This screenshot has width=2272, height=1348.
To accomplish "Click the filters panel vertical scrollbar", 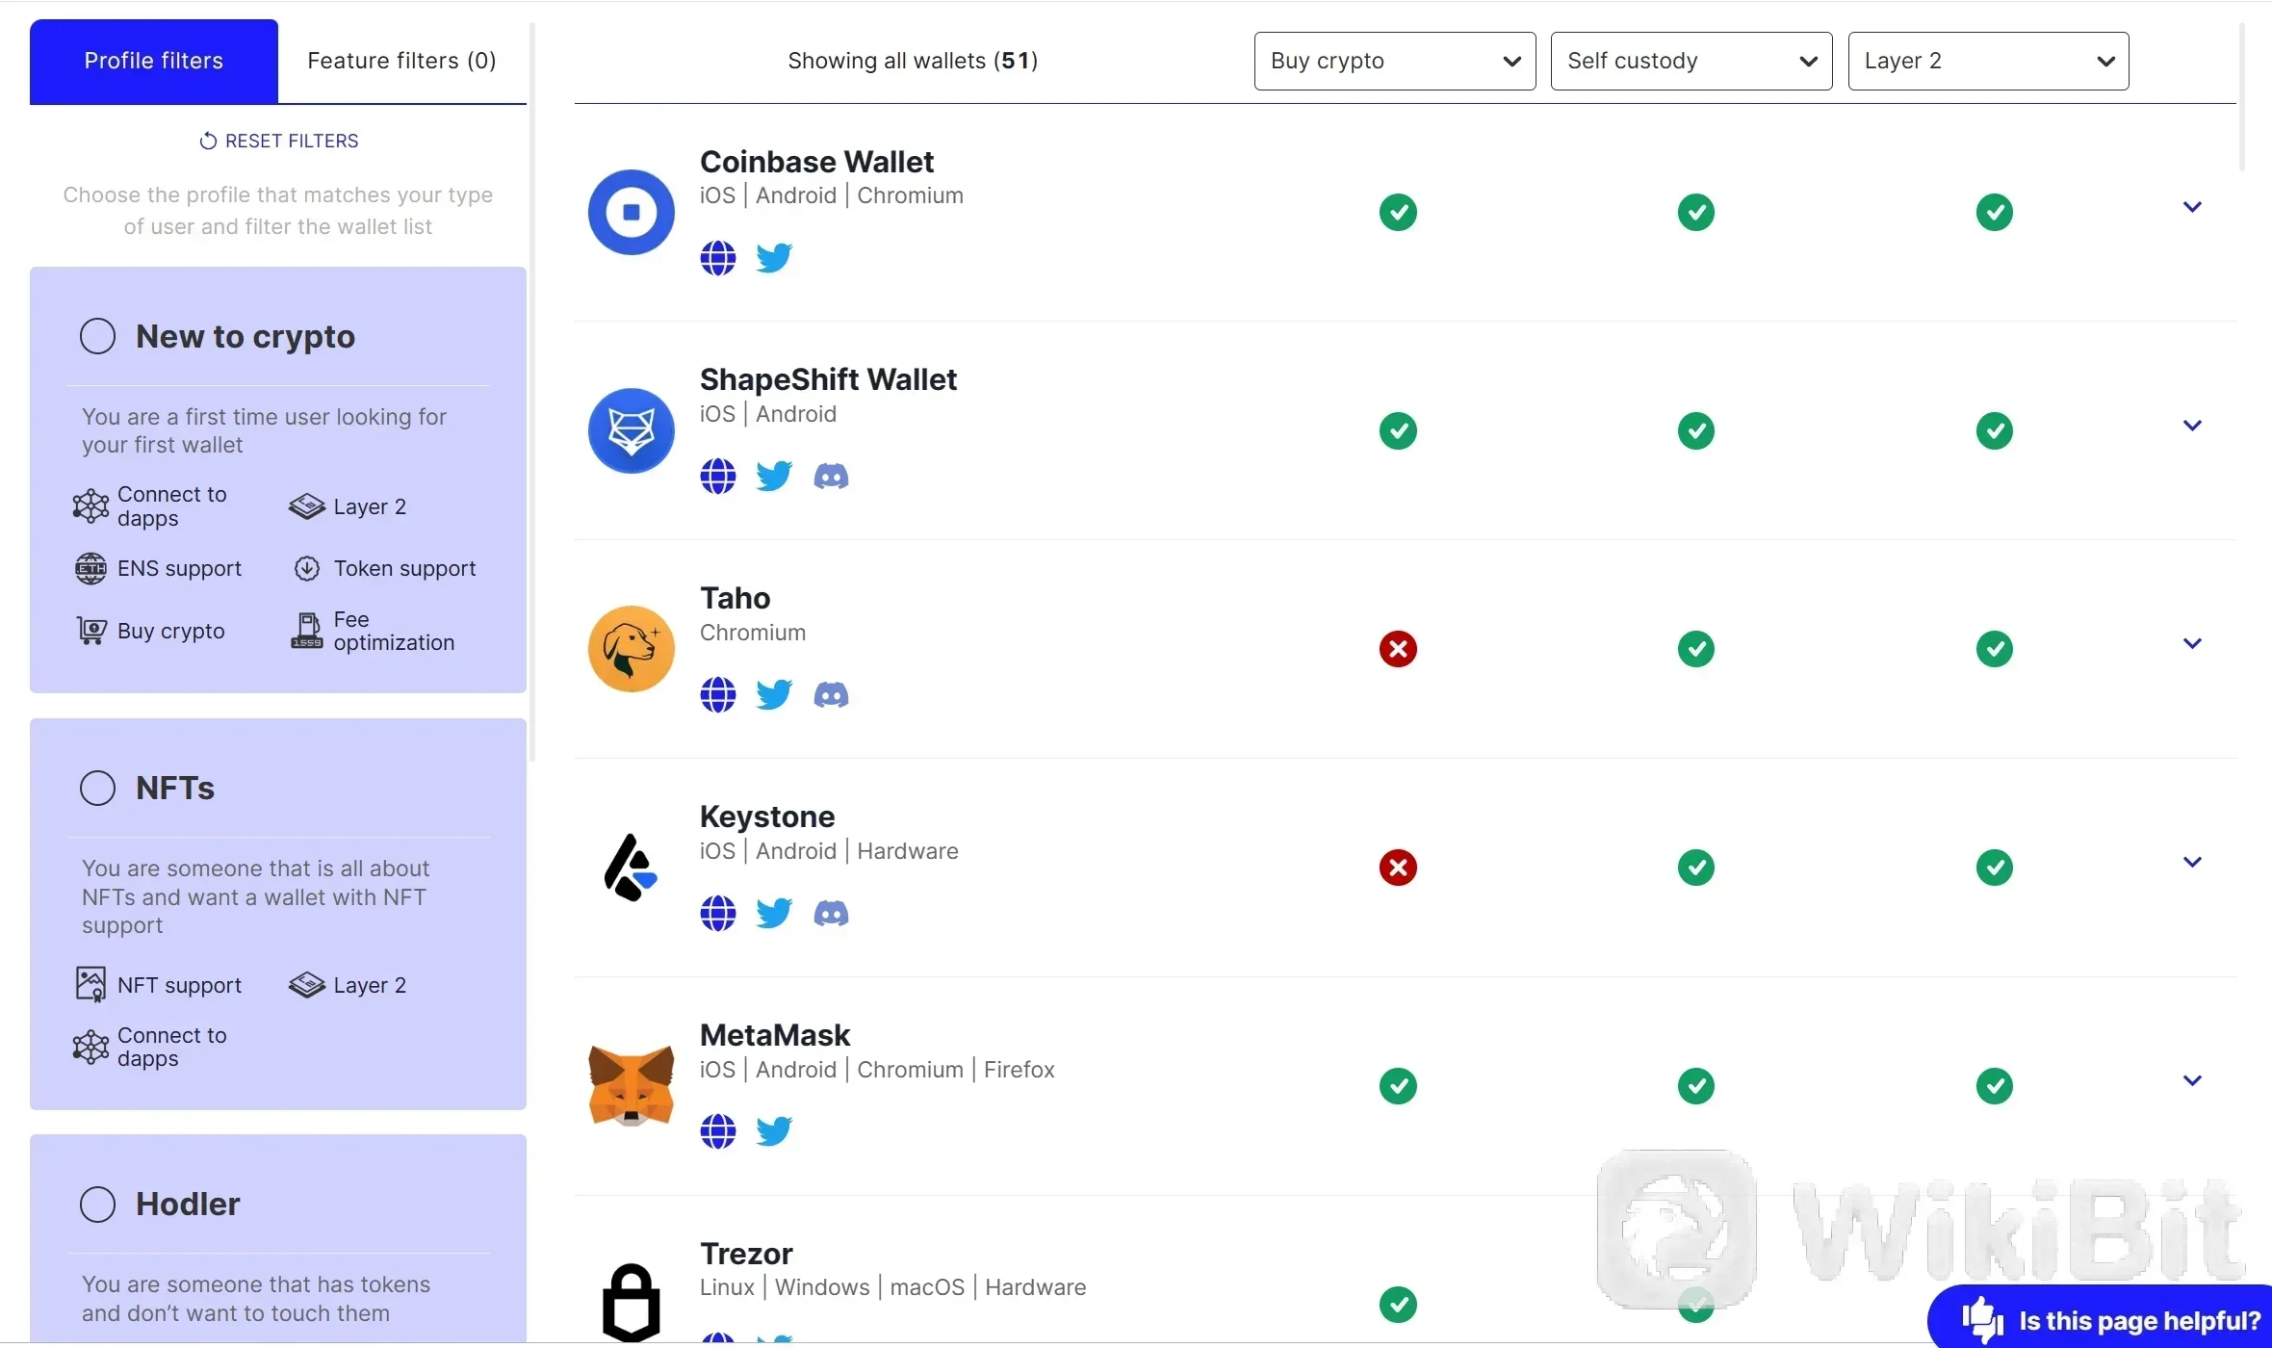I will click(x=532, y=390).
